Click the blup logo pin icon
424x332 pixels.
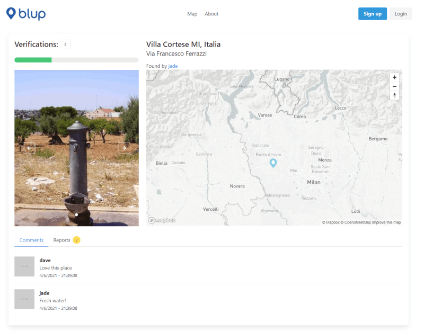[11, 13]
